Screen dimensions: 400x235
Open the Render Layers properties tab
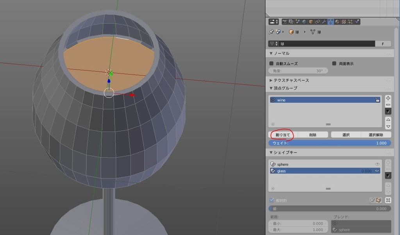pos(291,22)
